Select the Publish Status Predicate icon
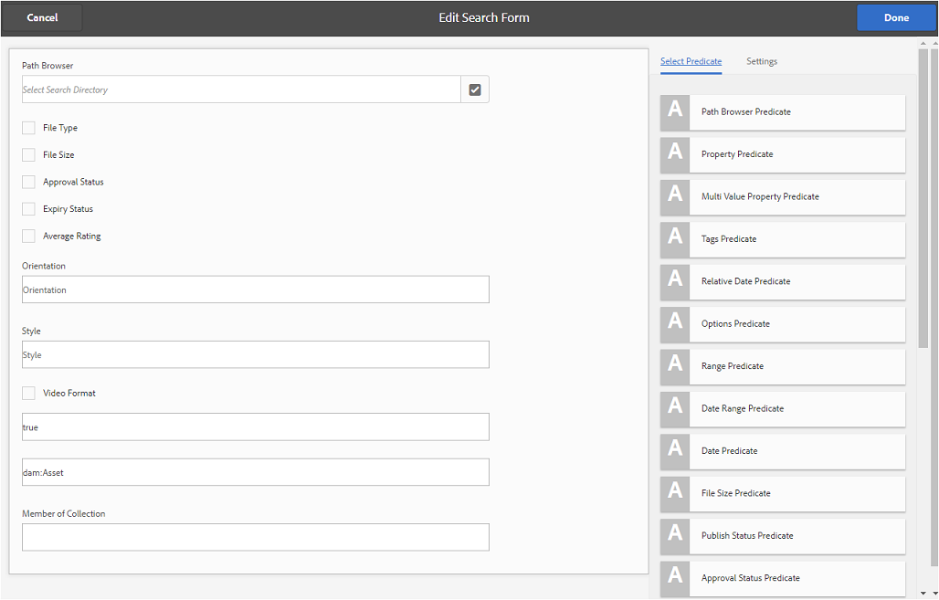This screenshot has width=939, height=600. (675, 535)
